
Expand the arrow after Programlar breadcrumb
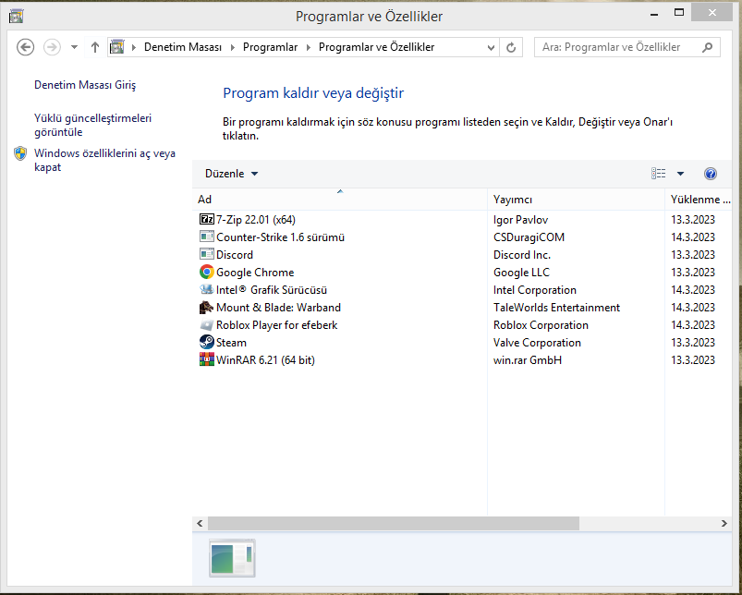[x=309, y=47]
